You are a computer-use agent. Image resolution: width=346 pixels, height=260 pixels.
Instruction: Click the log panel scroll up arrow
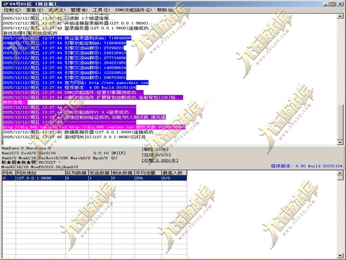pos(340,16)
